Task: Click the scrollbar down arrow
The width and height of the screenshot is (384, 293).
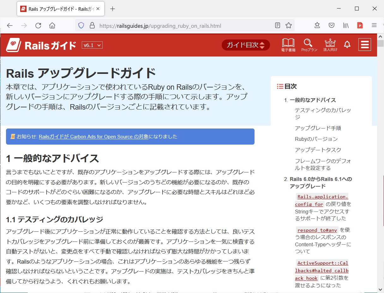Action: tap(381, 289)
